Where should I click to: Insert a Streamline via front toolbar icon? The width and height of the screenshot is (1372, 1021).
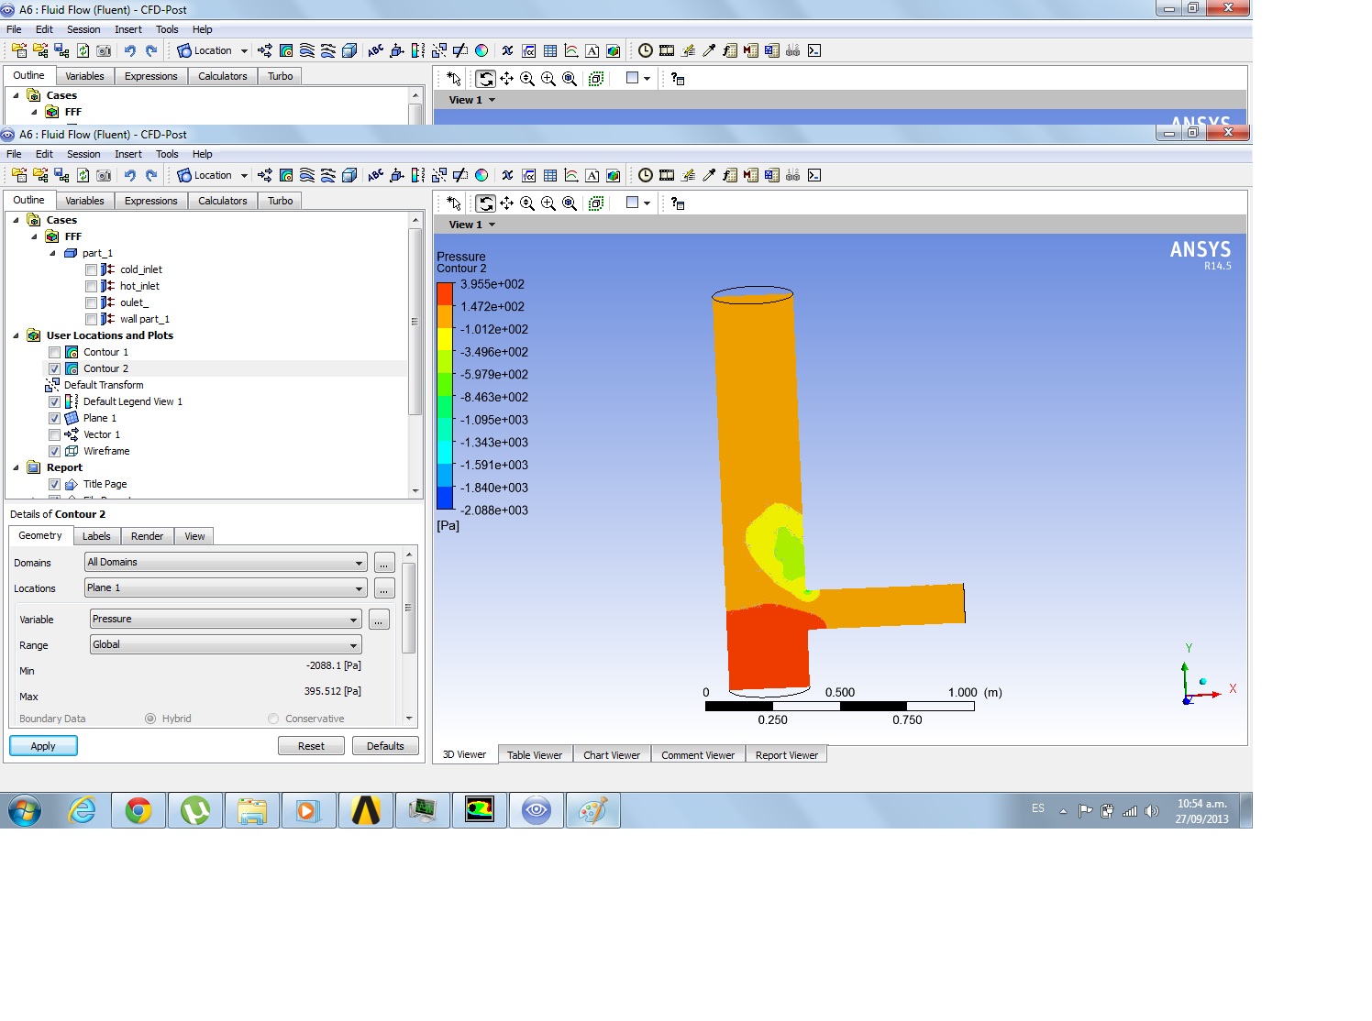(x=307, y=175)
